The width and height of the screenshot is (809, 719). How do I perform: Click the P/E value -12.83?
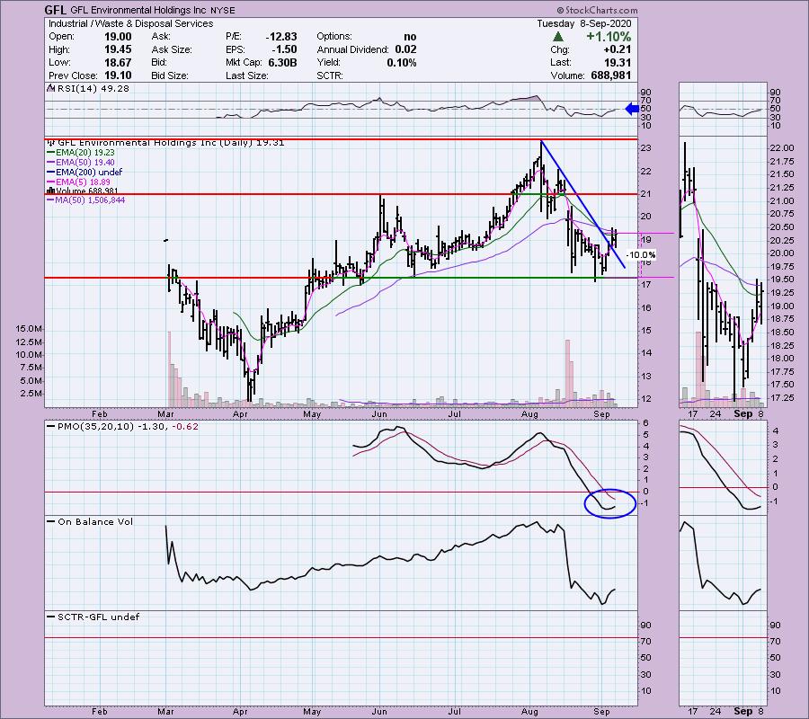coord(281,37)
